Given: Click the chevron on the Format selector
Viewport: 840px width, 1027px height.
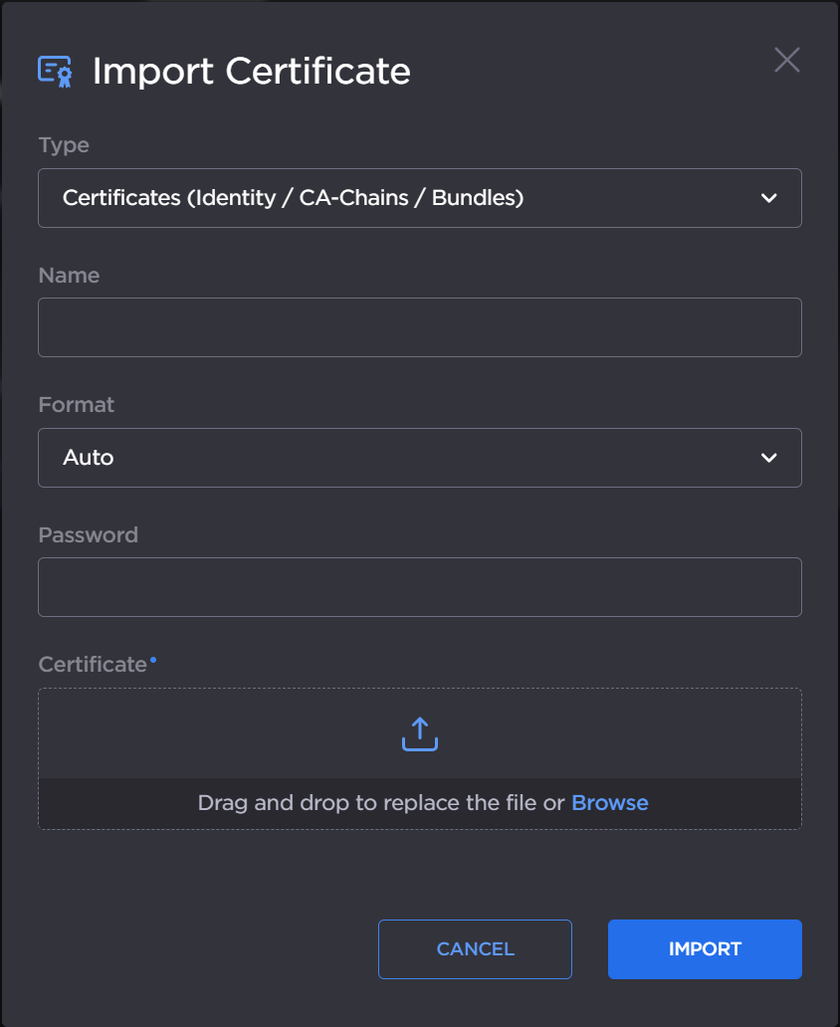Looking at the screenshot, I should [768, 458].
